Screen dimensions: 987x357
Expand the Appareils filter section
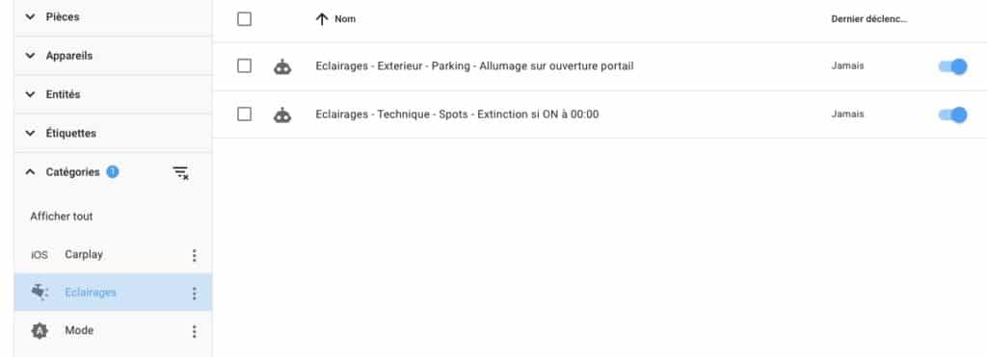click(114, 56)
